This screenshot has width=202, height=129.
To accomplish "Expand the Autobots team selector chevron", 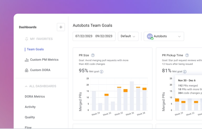I will (x=179, y=36).
